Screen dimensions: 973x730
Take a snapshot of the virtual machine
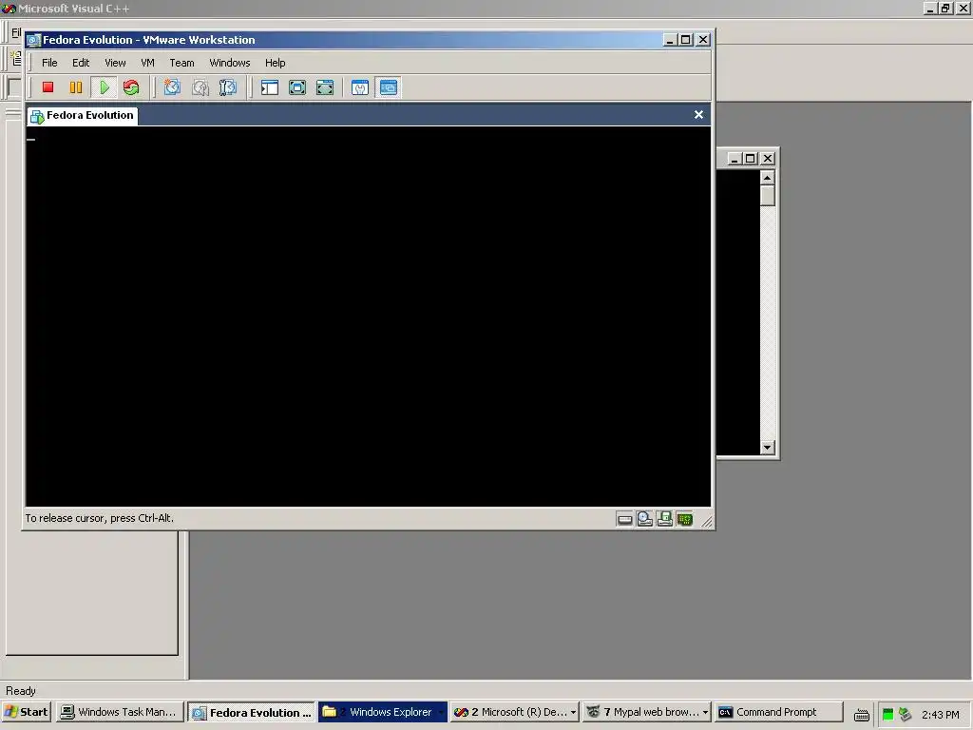(172, 87)
